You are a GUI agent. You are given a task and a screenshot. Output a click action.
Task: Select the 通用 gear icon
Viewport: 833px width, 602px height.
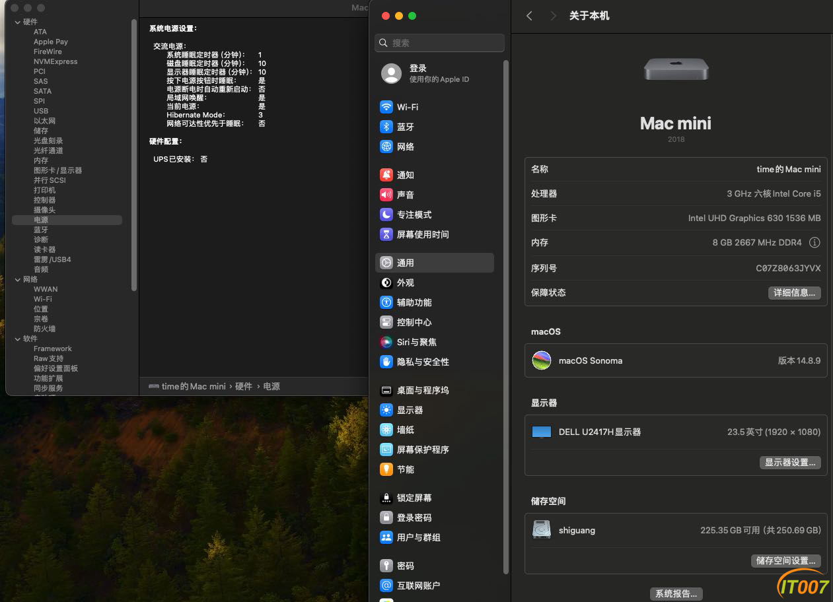386,263
